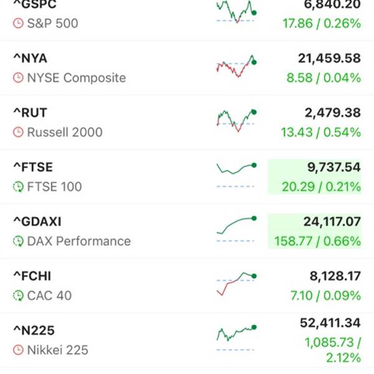The image size is (374, 374).
Task: Select the ^N225 ticker symbol
Action: point(33,330)
